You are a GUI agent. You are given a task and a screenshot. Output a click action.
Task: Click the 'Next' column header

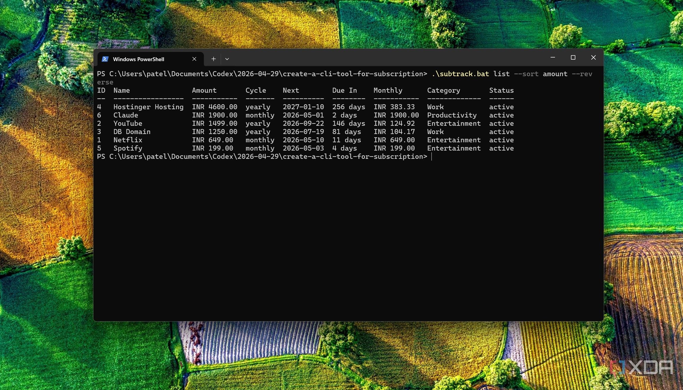coord(291,90)
